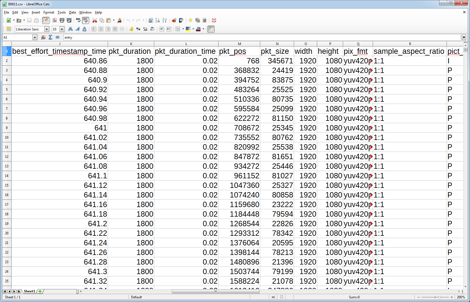Open the Data menu
The width and height of the screenshot is (470, 302).
(x=72, y=12)
